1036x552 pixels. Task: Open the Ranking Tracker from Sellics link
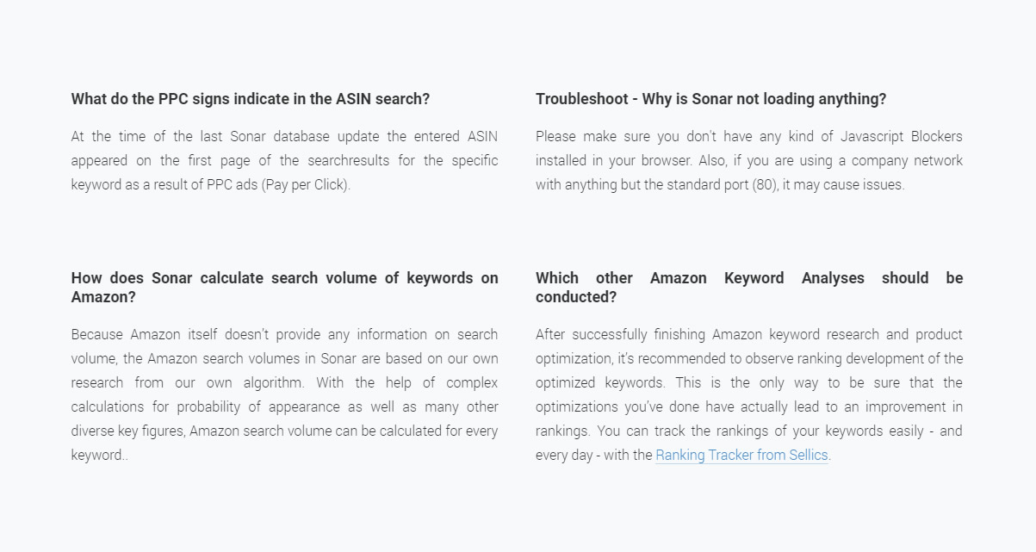pyautogui.click(x=741, y=455)
